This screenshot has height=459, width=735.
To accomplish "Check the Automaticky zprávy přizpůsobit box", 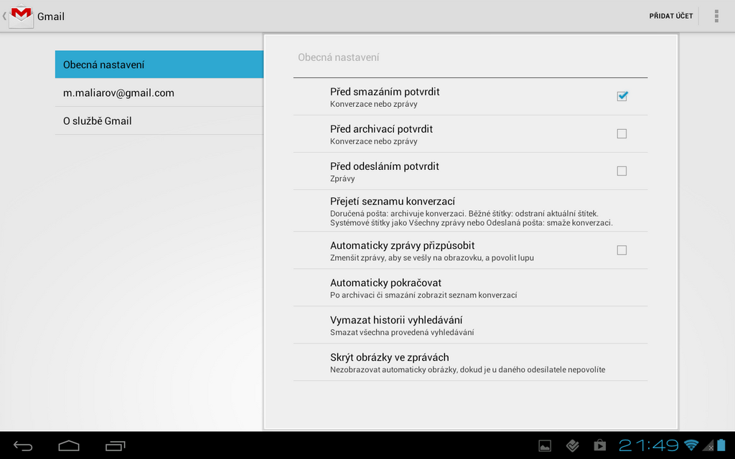I will (622, 250).
